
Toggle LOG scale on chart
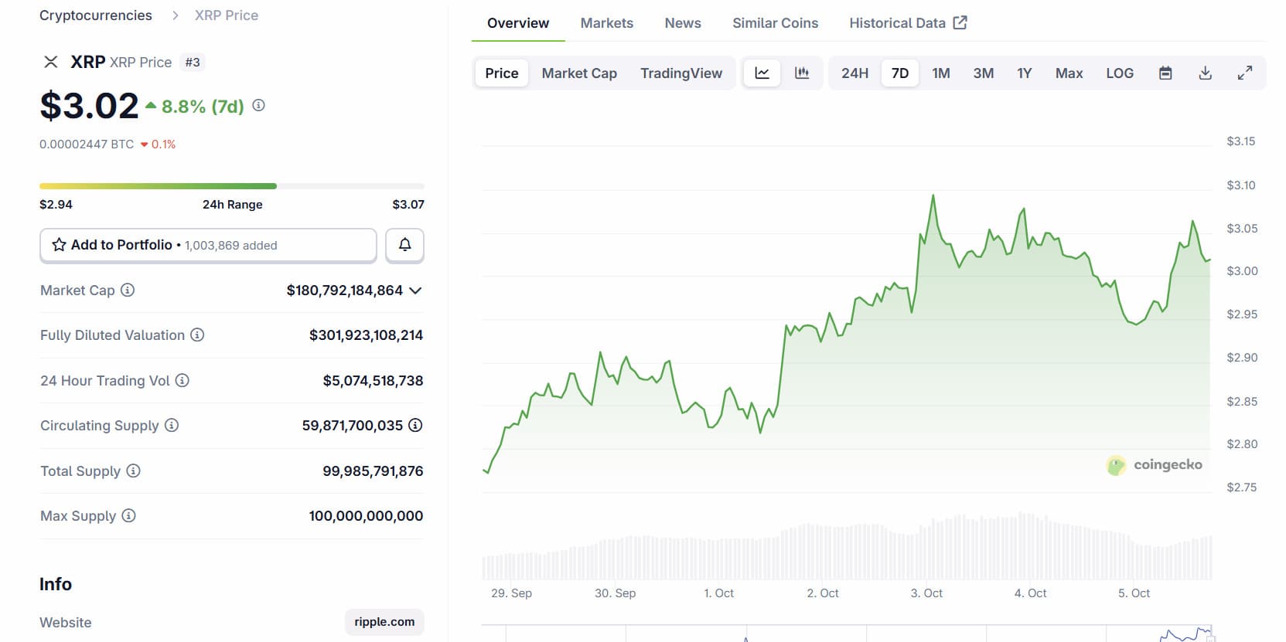coord(1119,73)
